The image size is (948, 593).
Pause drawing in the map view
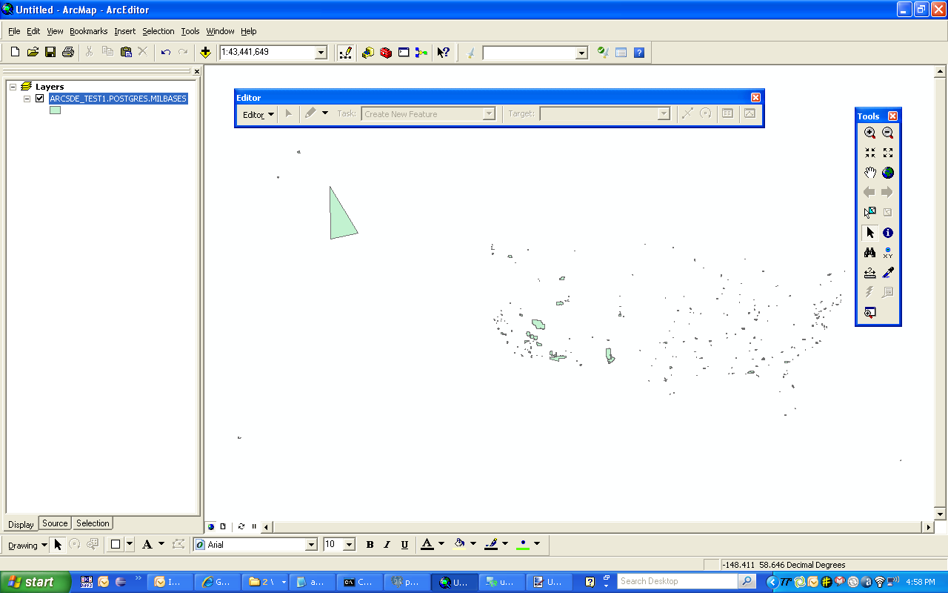pos(254,526)
